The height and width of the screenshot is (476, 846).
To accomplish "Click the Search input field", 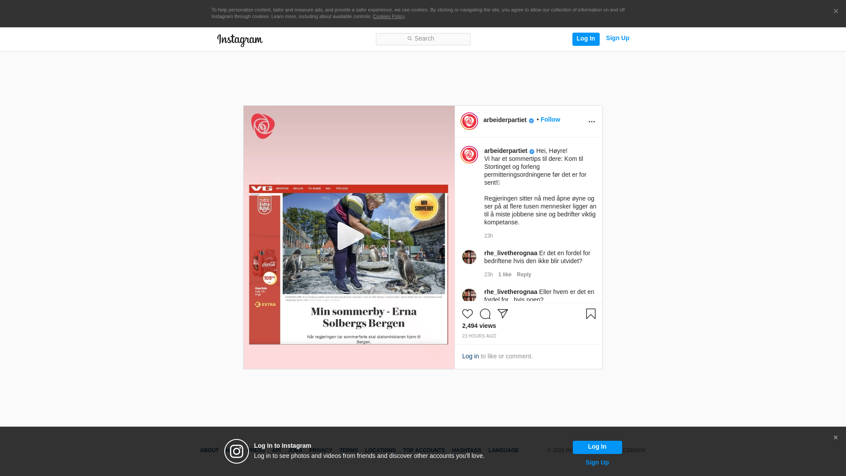I will click(x=423, y=39).
